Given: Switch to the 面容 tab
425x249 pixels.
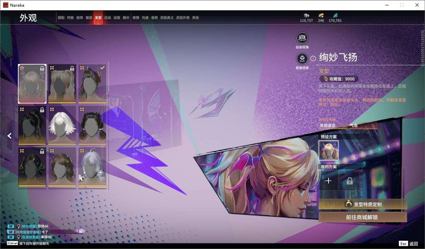Looking at the screenshot, I should (89, 18).
